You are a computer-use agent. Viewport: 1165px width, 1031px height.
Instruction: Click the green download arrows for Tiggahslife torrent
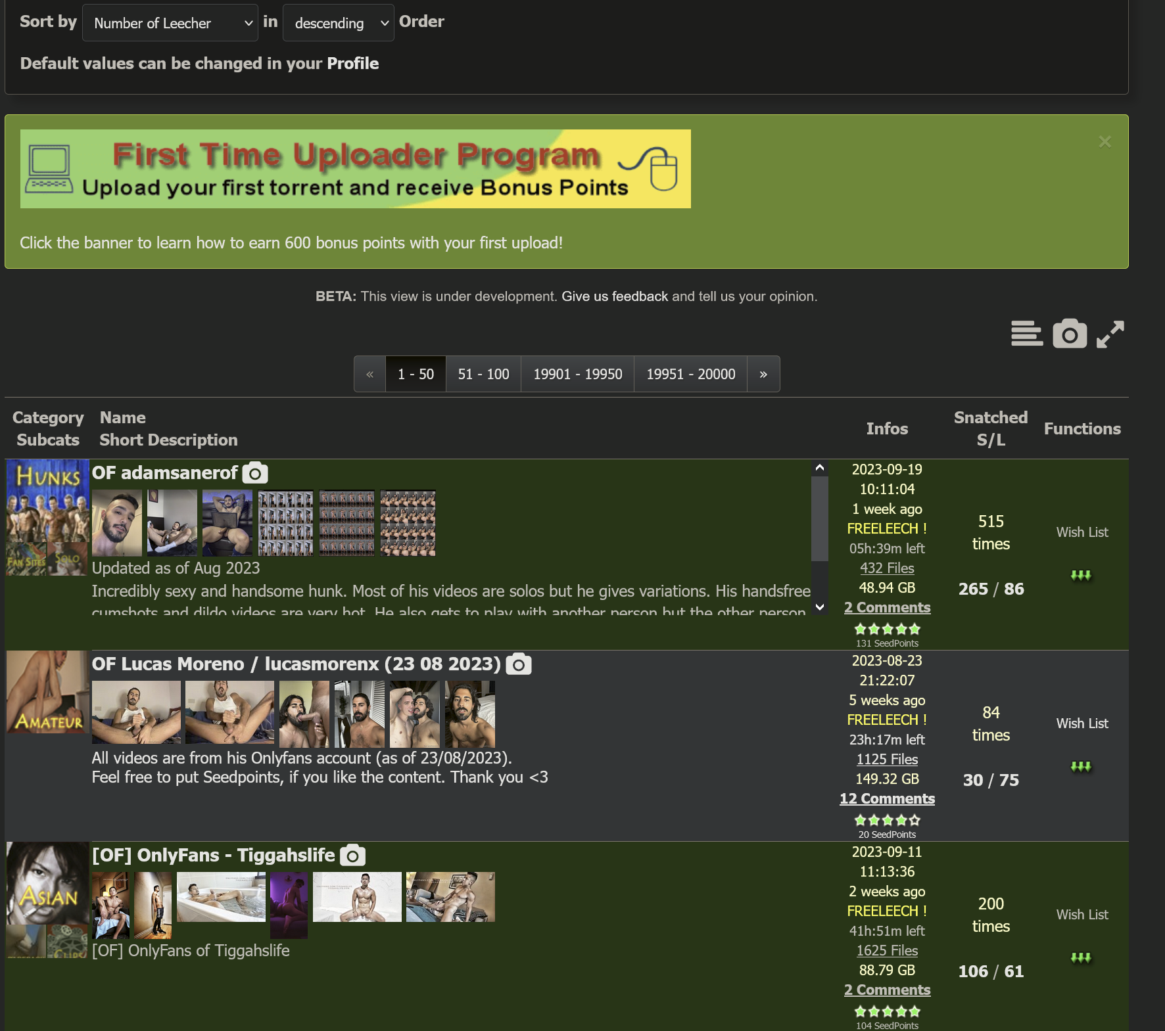pyautogui.click(x=1081, y=957)
